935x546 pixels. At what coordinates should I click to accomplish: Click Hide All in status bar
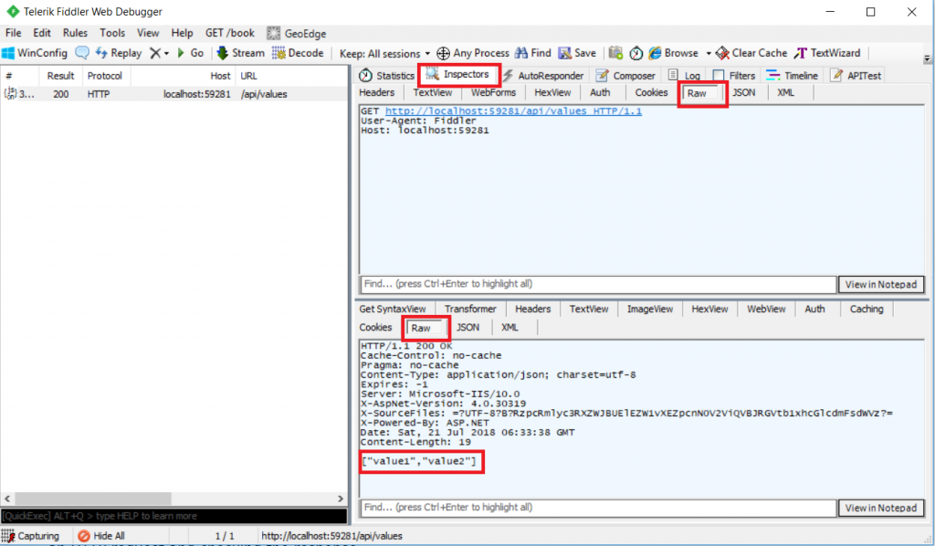pyautogui.click(x=101, y=536)
